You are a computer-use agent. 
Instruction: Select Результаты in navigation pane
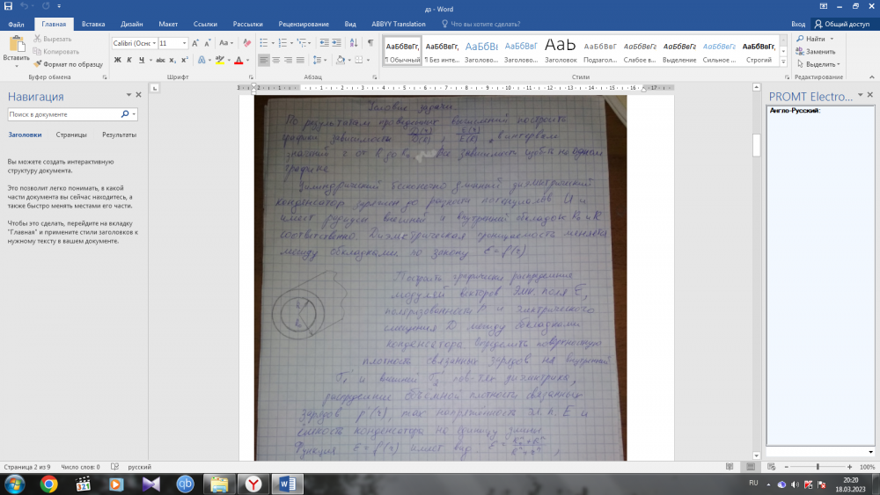pyautogui.click(x=119, y=135)
